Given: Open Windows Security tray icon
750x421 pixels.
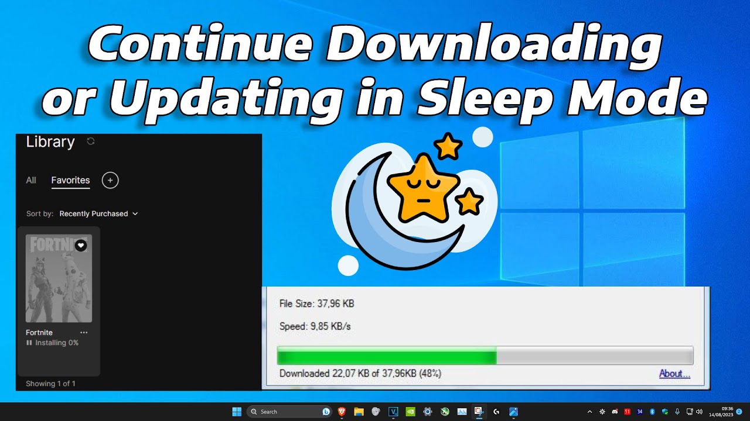Looking at the screenshot, I should (665, 412).
